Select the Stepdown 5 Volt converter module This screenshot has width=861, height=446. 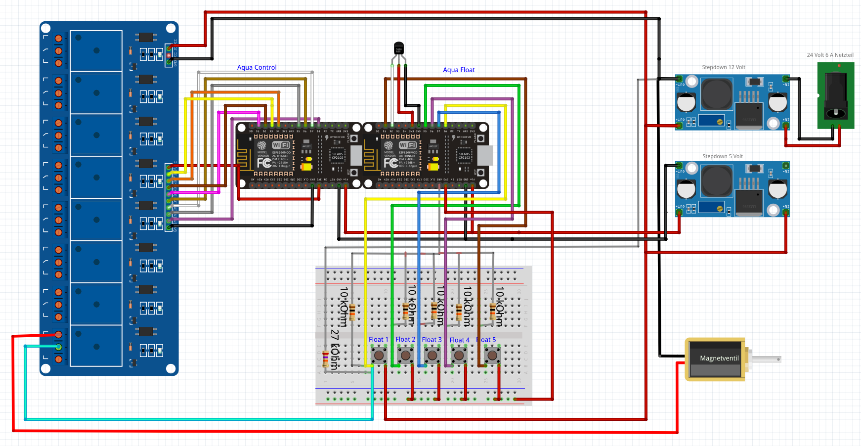[x=732, y=189]
